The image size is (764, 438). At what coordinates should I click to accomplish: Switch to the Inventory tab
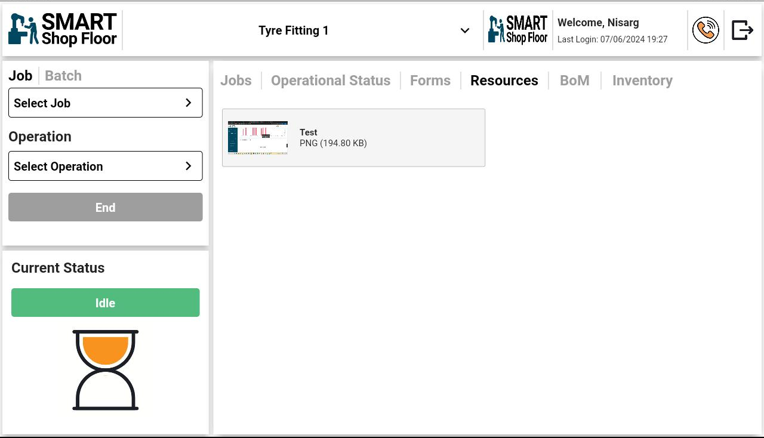pyautogui.click(x=642, y=81)
